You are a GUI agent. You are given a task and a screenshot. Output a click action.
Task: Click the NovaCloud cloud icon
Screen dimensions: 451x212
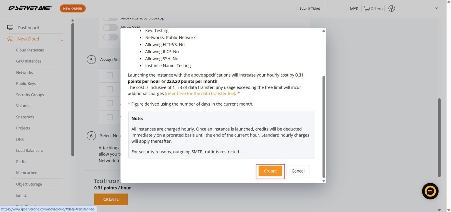(x=10, y=38)
